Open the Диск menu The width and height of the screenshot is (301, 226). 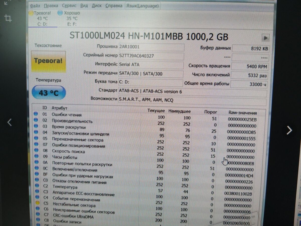pyautogui.click(x=97, y=6)
